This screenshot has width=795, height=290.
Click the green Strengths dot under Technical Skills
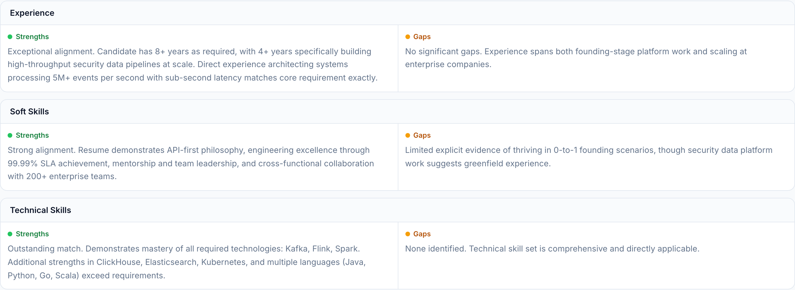pos(10,234)
